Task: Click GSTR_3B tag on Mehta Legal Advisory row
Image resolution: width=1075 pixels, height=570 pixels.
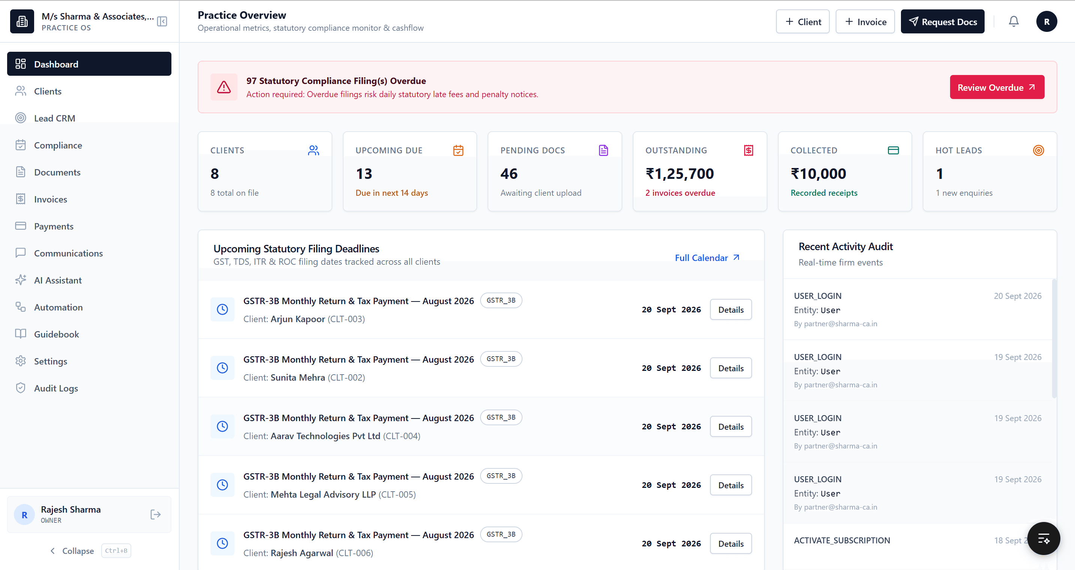Action: [x=501, y=475]
